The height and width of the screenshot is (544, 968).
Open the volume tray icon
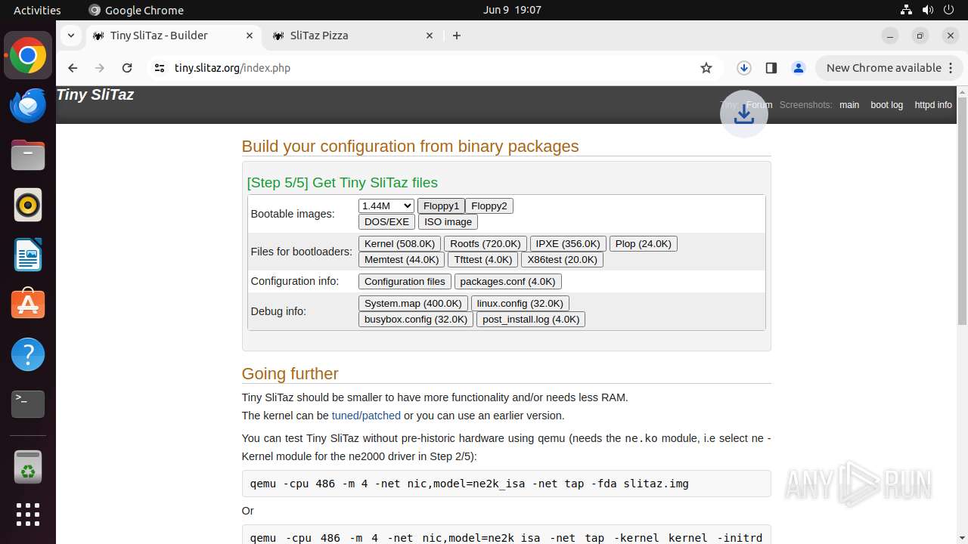pos(928,10)
